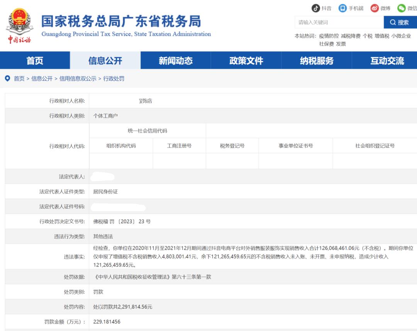Open the 互动交流 navigation tab
Screen dimensions: 417x331
tap(387, 61)
